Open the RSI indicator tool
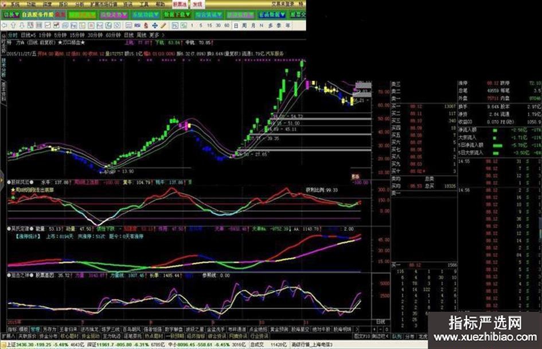Viewport: 542px width, 349px height. (137, 25)
